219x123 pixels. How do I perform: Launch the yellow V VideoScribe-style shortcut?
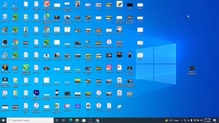[5, 69]
